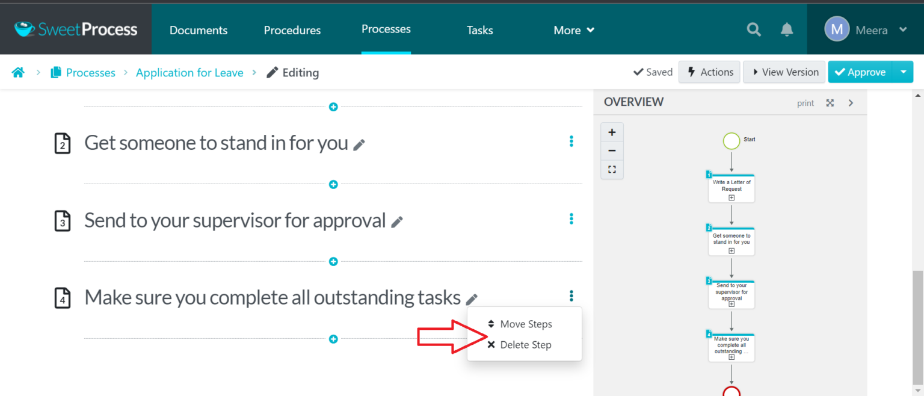The image size is (924, 396).
Task: Click the Saved status indicator
Action: coord(653,72)
